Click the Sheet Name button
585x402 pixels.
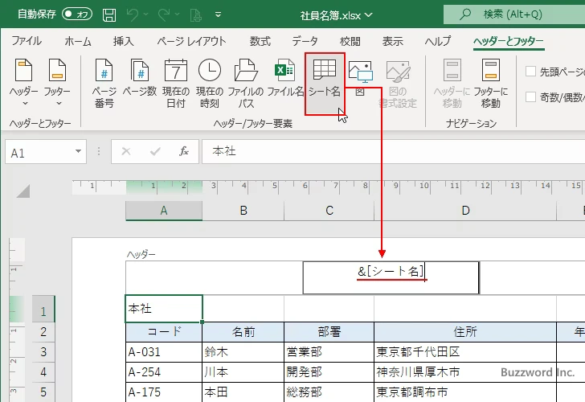[325, 84]
